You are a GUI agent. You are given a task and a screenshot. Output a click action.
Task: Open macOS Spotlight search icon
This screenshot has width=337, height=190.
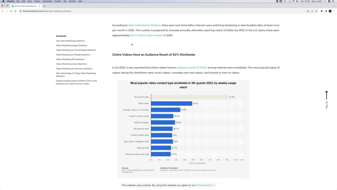(325, 1)
